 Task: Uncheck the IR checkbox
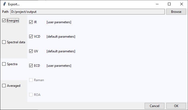pos(31,22)
